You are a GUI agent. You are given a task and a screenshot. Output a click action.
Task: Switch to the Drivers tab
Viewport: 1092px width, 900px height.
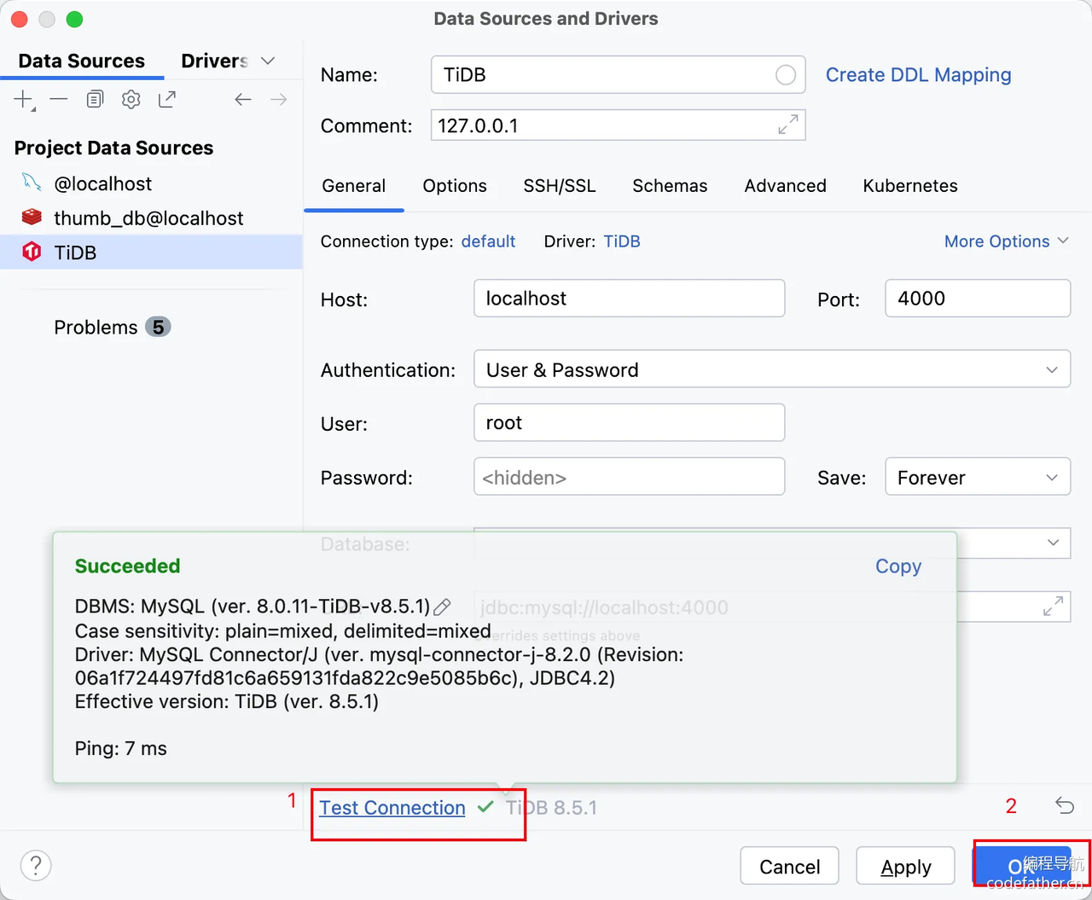[214, 61]
